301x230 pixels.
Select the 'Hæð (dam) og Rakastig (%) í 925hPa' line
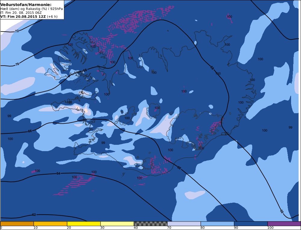[x=32, y=9]
